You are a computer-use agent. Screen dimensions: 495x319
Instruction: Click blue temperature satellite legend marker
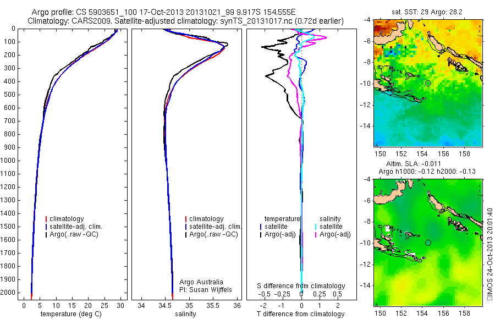261,227
